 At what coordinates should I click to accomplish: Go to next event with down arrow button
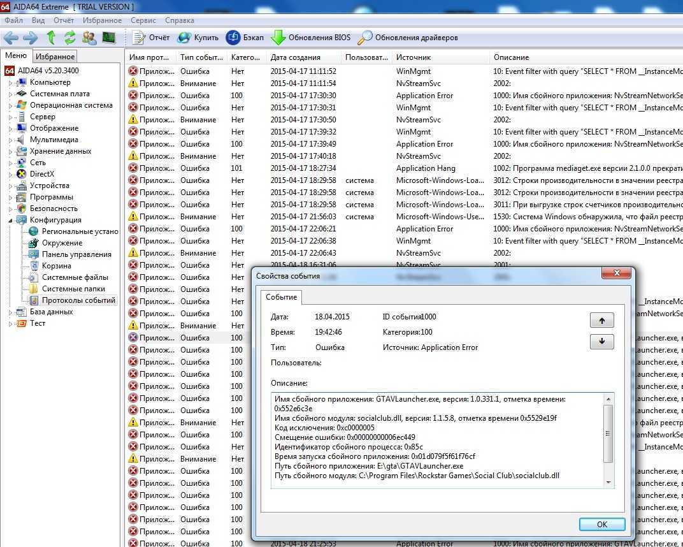pyautogui.click(x=601, y=341)
